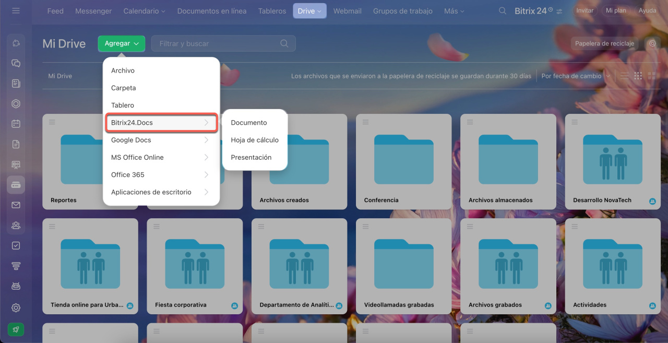The image size is (668, 343).
Task: Open the settings gear in left sidebar
Action: pyautogui.click(x=16, y=307)
